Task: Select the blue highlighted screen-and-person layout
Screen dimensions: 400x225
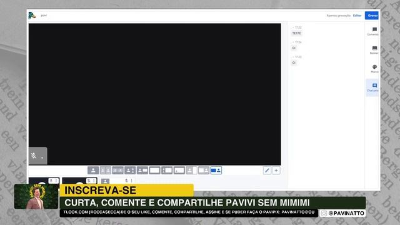Action: pyautogui.click(x=216, y=171)
